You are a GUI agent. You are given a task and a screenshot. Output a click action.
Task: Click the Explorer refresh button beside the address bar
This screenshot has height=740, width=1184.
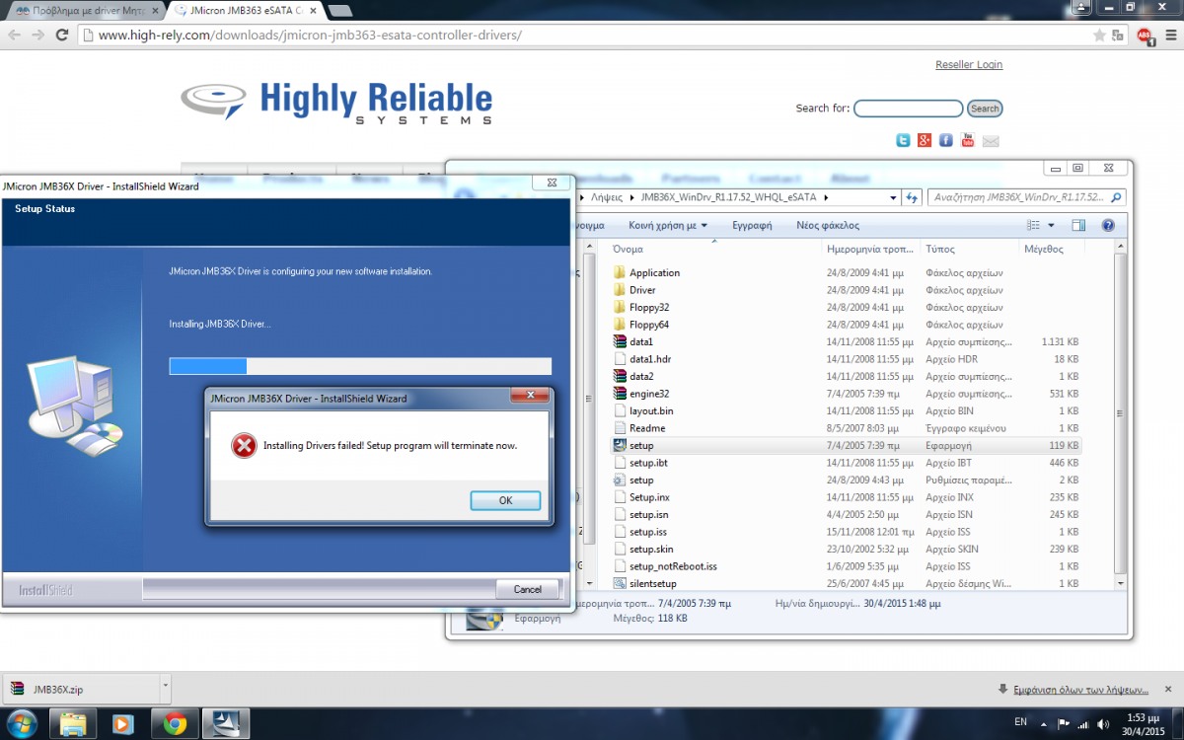click(913, 197)
